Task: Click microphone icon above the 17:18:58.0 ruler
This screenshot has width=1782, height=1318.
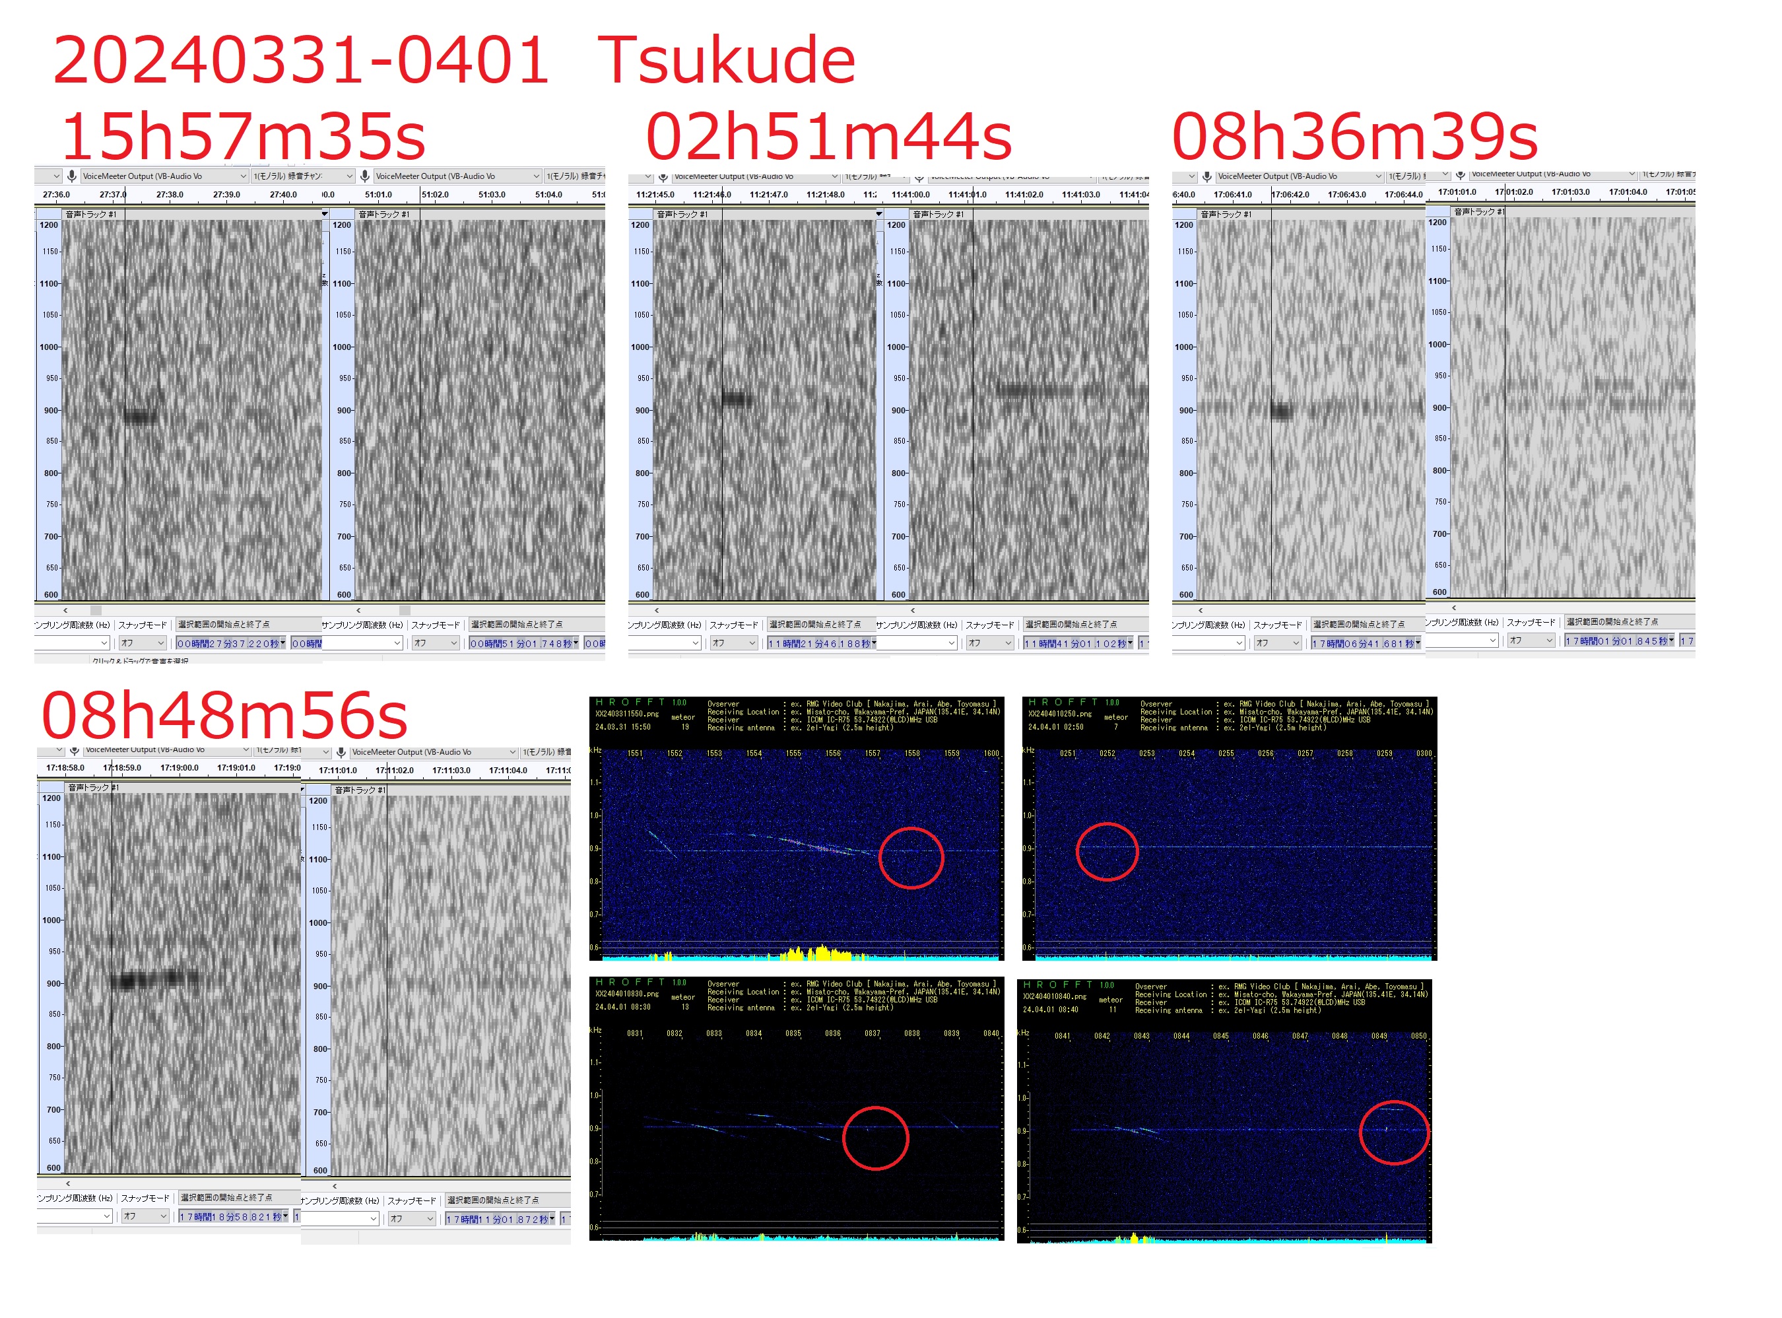Action: (x=74, y=750)
